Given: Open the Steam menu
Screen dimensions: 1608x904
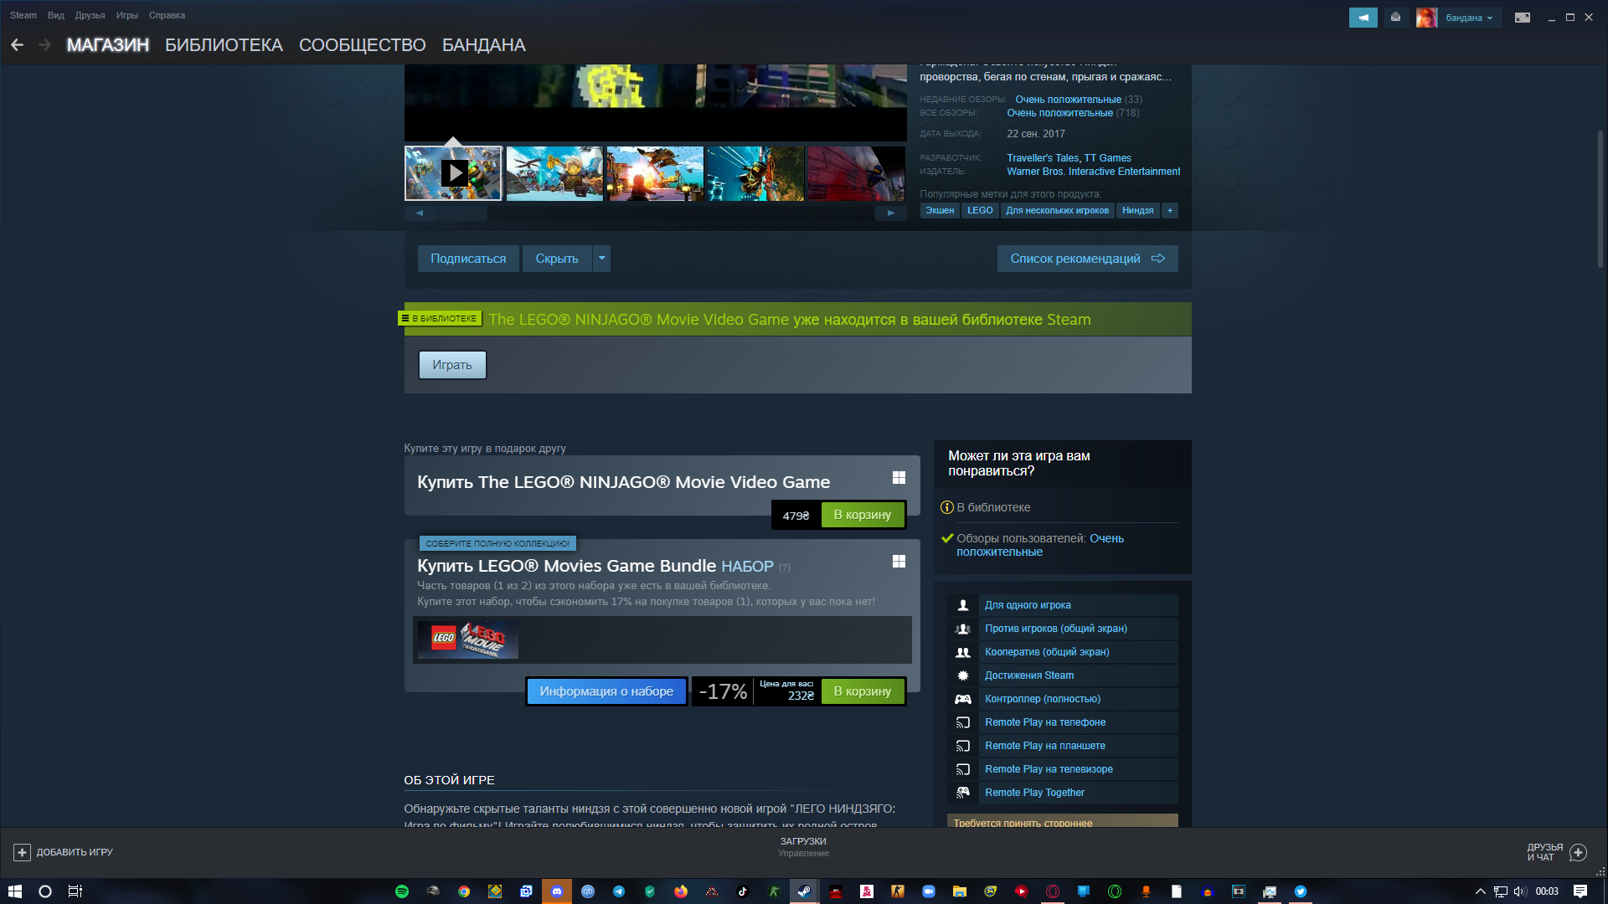Looking at the screenshot, I should coord(23,15).
